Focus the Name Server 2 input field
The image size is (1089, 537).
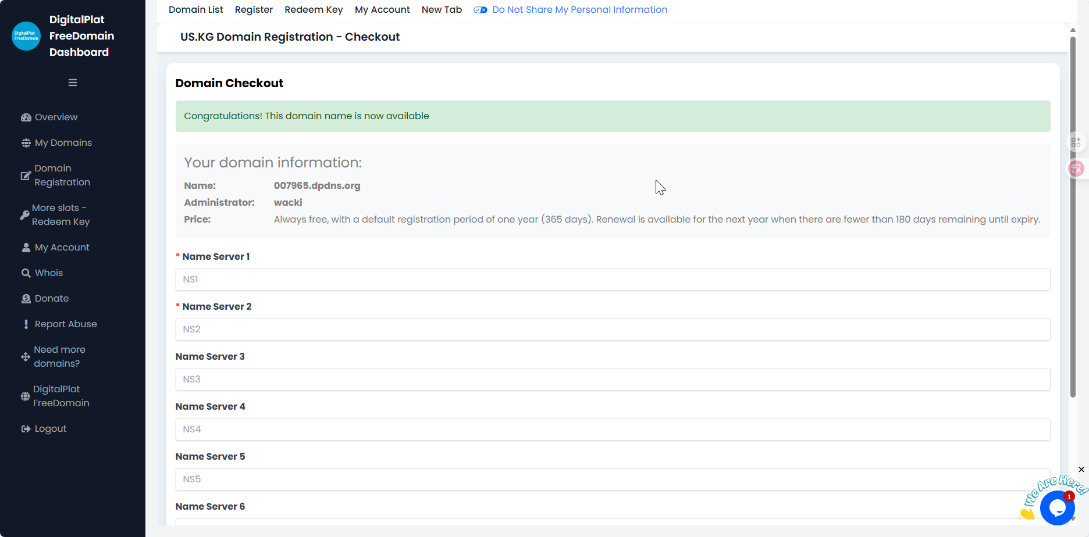[x=613, y=330]
